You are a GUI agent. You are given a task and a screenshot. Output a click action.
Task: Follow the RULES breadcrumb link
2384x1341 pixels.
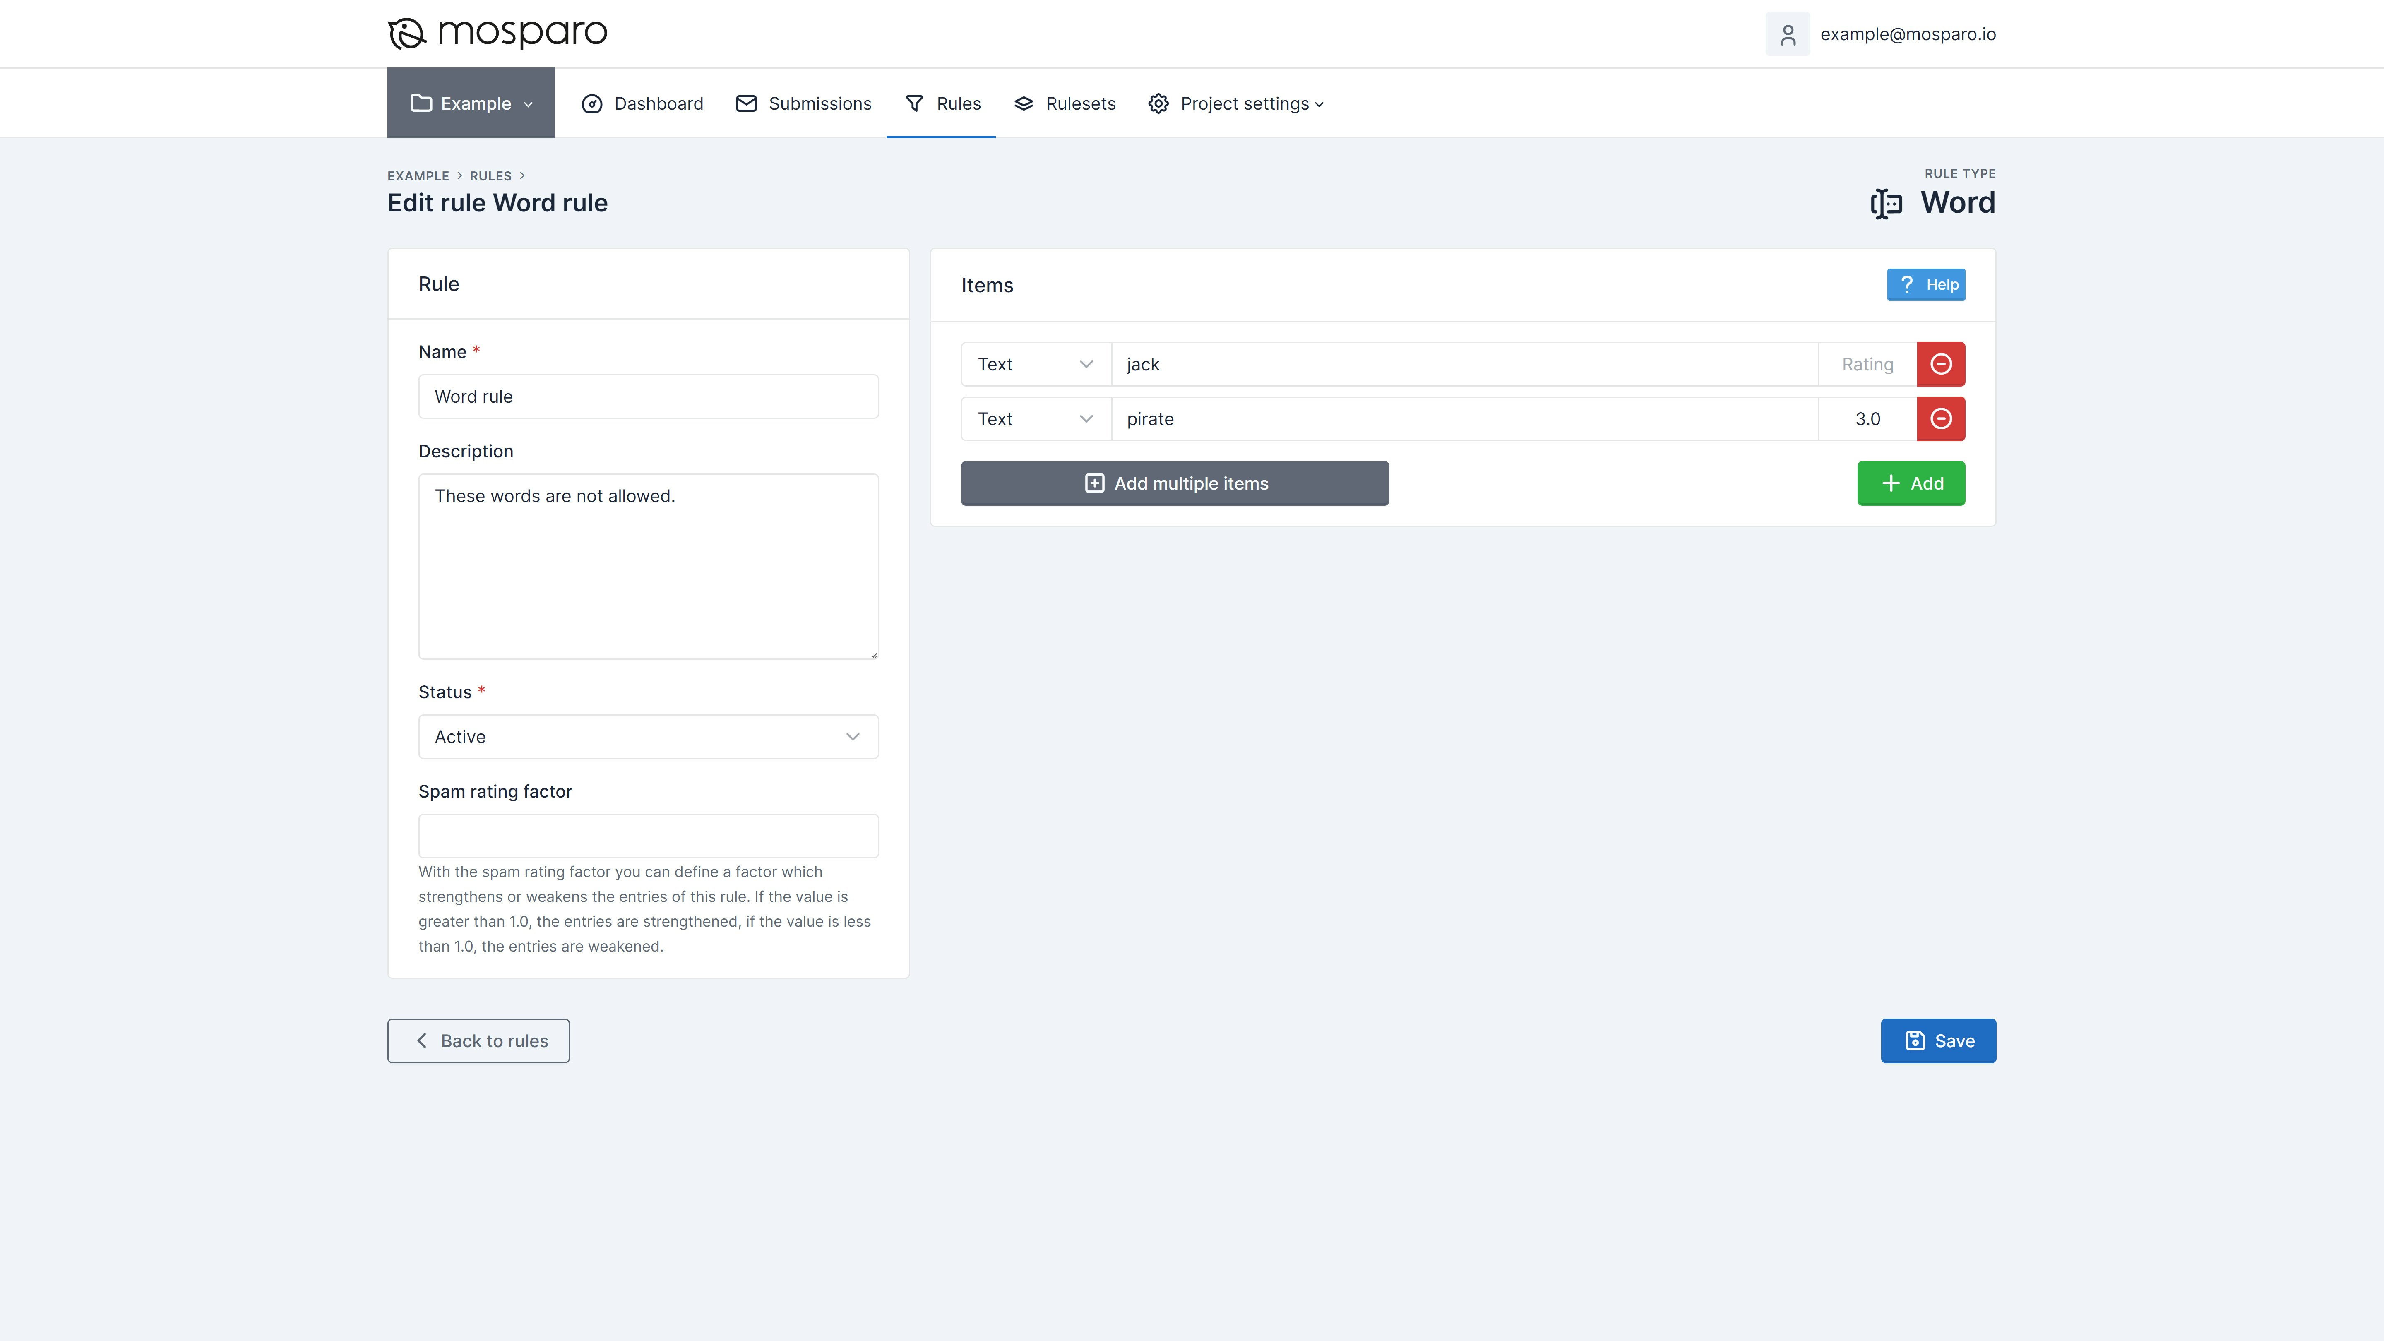tap(490, 176)
